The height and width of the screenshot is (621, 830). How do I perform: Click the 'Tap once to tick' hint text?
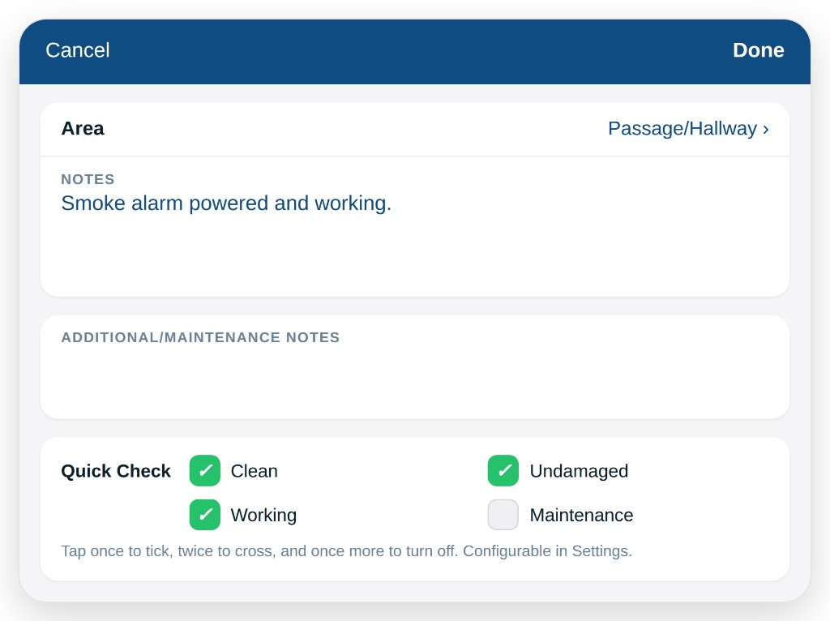tap(347, 551)
